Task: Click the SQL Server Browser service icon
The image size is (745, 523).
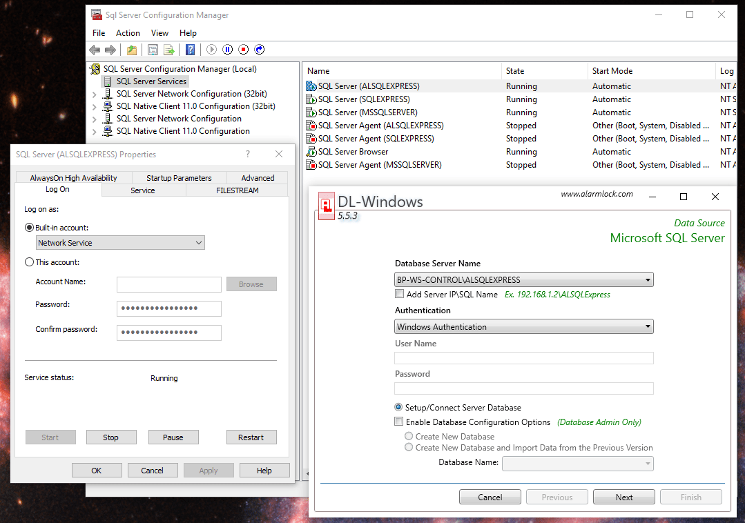Action: [311, 152]
